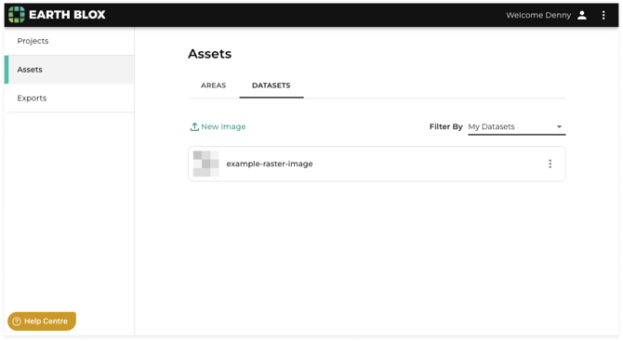
Task: Go to Projects in sidebar
Action: (x=70, y=41)
